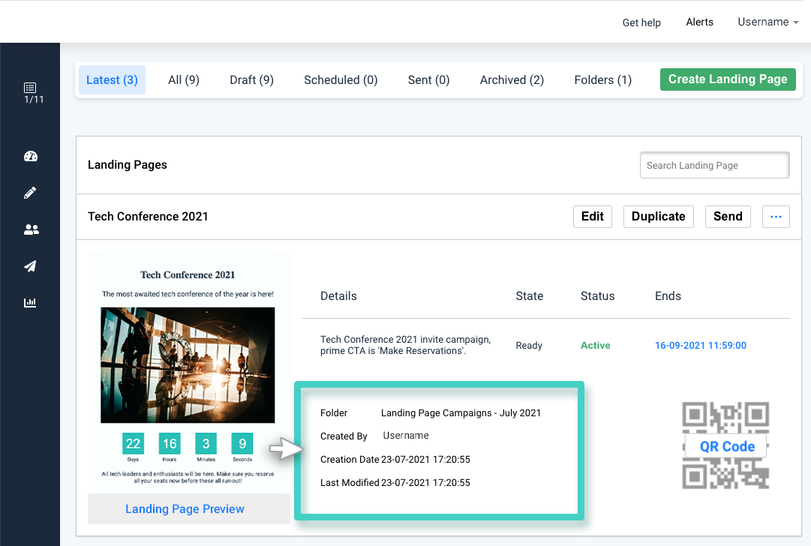Focus the Search Landing Page field
Viewport: 811px width, 546px height.
(x=714, y=166)
